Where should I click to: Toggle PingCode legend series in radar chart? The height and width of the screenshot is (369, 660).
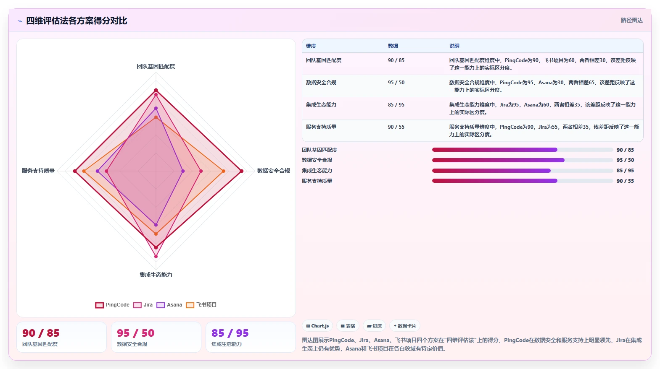(112, 305)
